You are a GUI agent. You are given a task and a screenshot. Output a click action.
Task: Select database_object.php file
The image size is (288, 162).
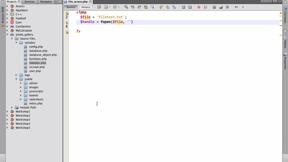click(x=43, y=55)
